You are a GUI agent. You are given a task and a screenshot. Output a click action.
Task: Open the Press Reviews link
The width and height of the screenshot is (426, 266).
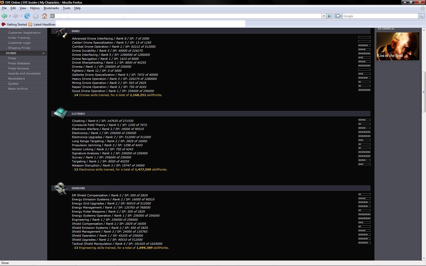(19, 68)
